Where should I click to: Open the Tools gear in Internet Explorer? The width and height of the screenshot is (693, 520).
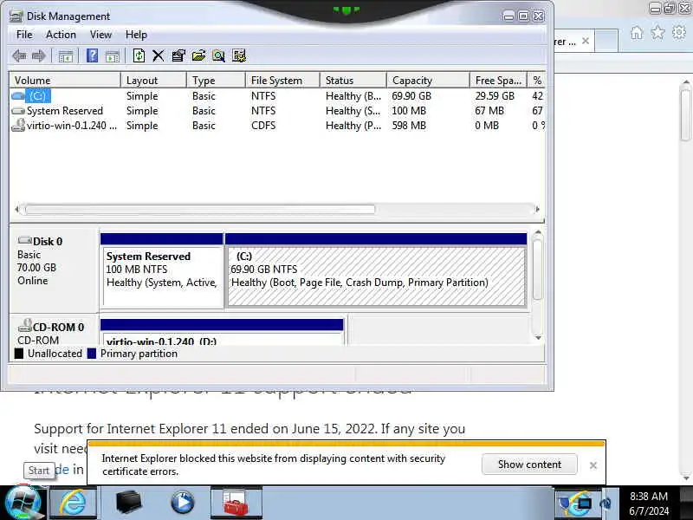pos(679,33)
